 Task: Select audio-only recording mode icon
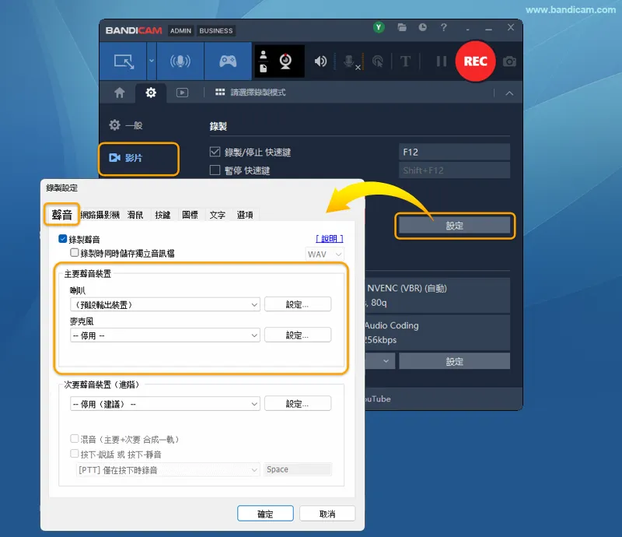[180, 61]
